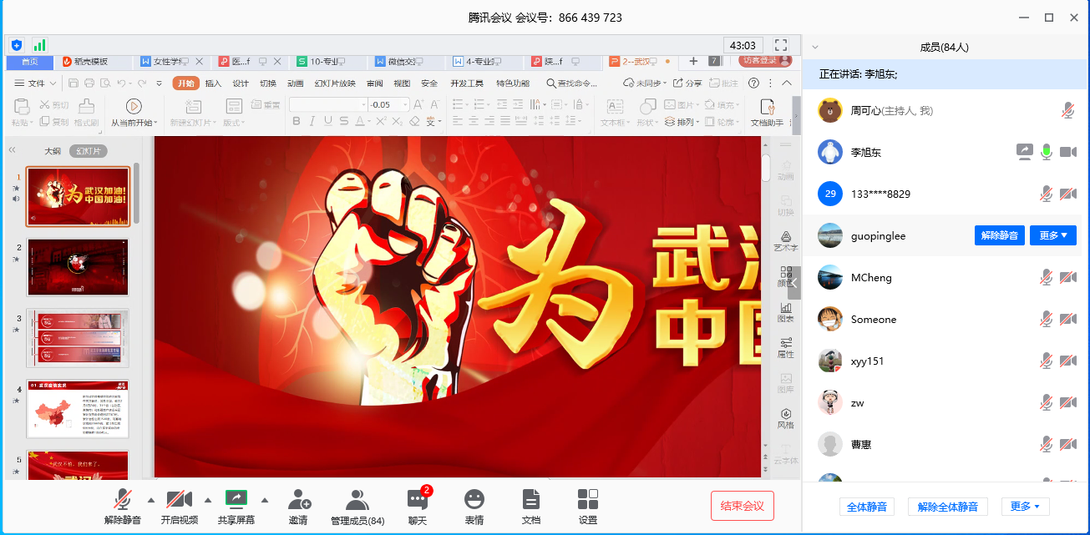Screen dimensions: 1090x535
Task: Enter full screen using the expand icon
Action: point(781,45)
